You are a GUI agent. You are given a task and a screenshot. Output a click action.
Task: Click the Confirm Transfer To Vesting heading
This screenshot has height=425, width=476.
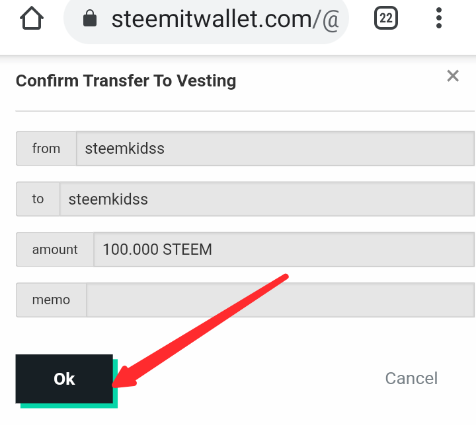coord(126,81)
